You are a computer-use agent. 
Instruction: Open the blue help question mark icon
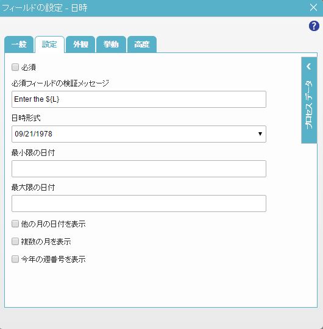click(314, 26)
